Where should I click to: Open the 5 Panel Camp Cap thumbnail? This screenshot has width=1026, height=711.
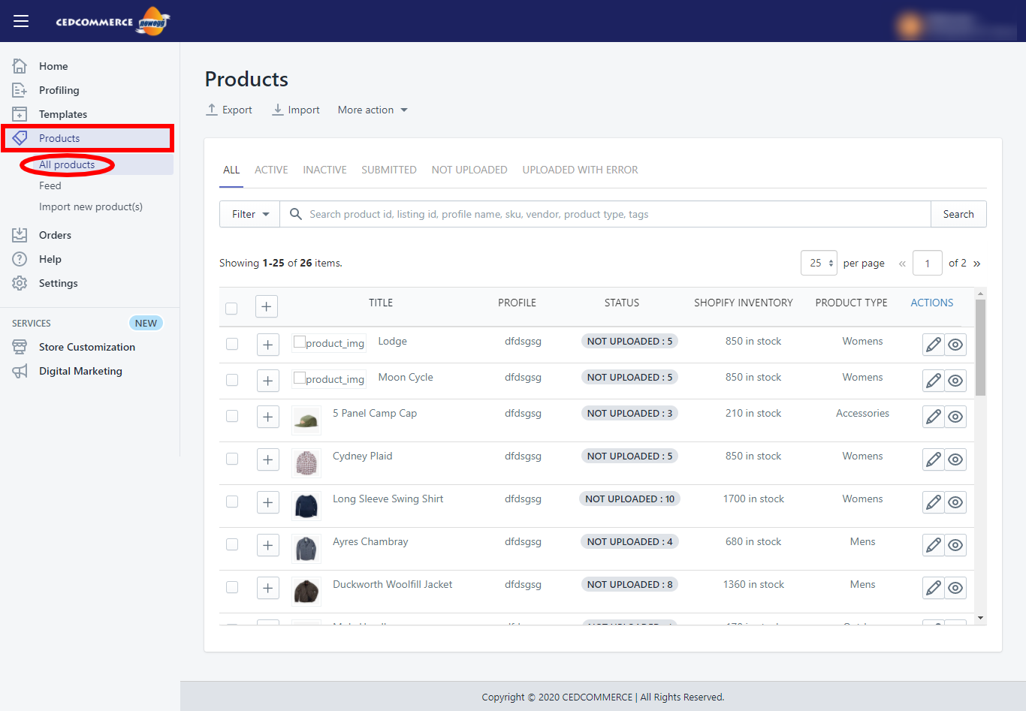point(306,420)
